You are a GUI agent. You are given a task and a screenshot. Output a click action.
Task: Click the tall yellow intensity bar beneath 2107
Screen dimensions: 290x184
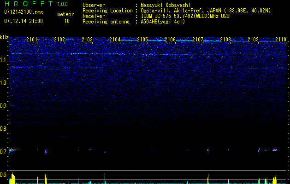[x=208, y=179]
